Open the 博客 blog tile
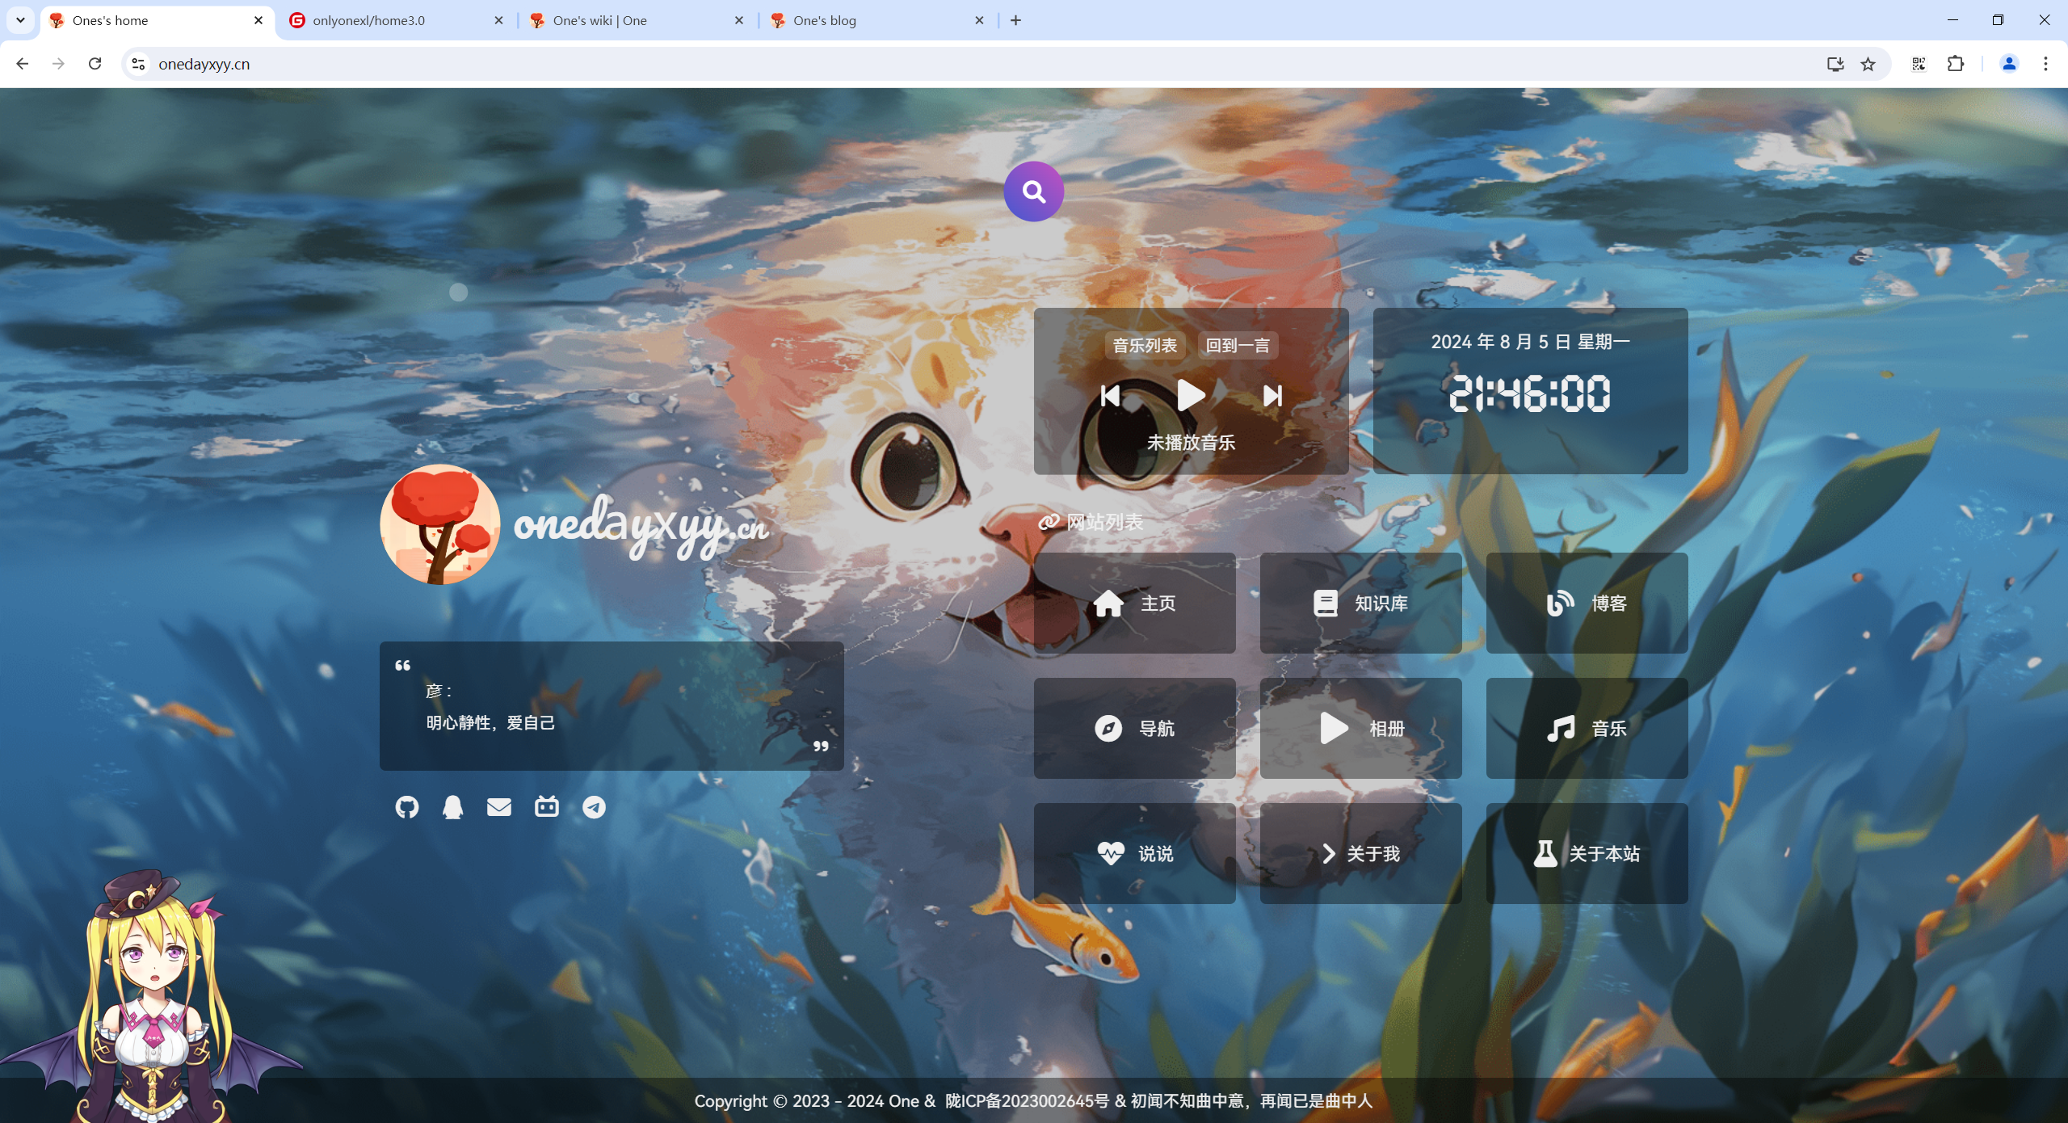This screenshot has width=2068, height=1123. (1587, 604)
